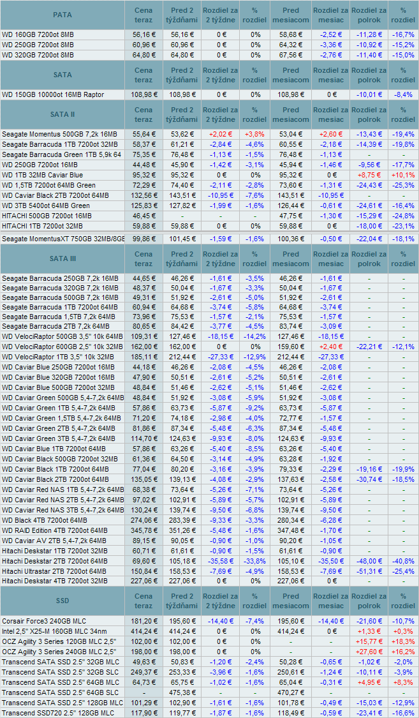
Task: Click the 47,90 € price of WD Caviar Blue 320GB
Action: click(x=144, y=377)
